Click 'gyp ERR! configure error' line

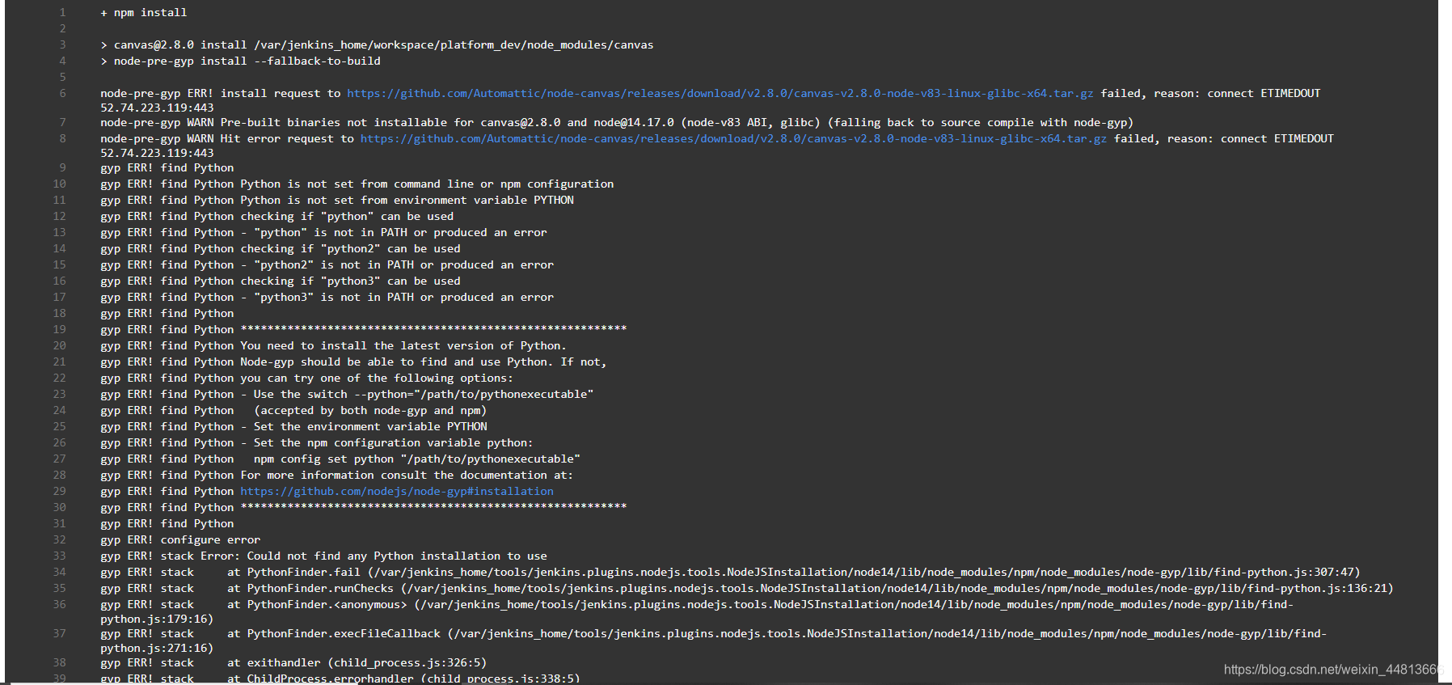pos(180,539)
